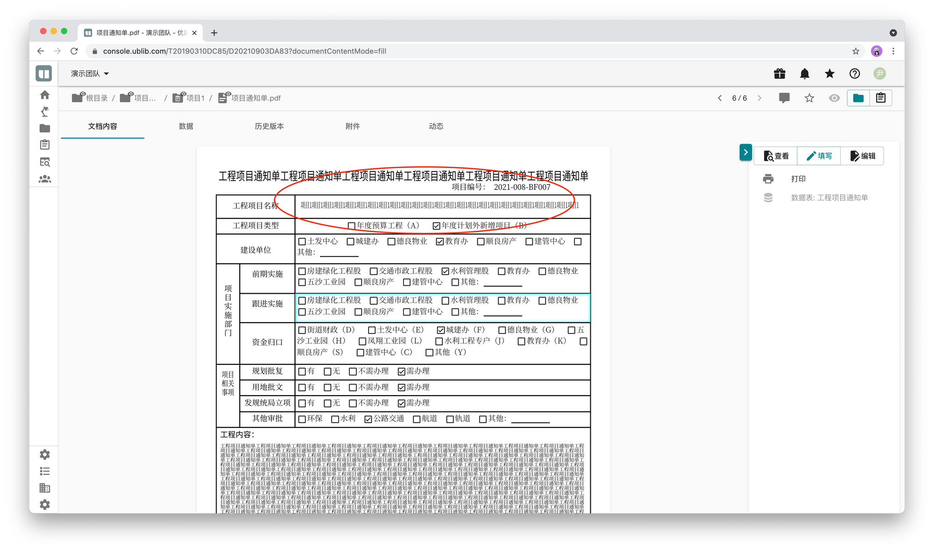Switch to the 历史版本 tab
This screenshot has width=934, height=552.
click(x=269, y=126)
